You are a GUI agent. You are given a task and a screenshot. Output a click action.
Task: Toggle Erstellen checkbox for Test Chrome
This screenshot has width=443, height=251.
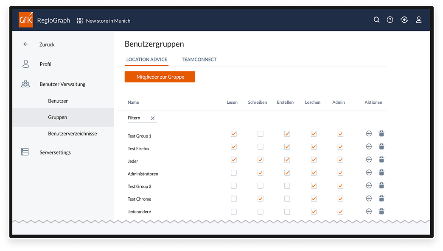(x=287, y=199)
